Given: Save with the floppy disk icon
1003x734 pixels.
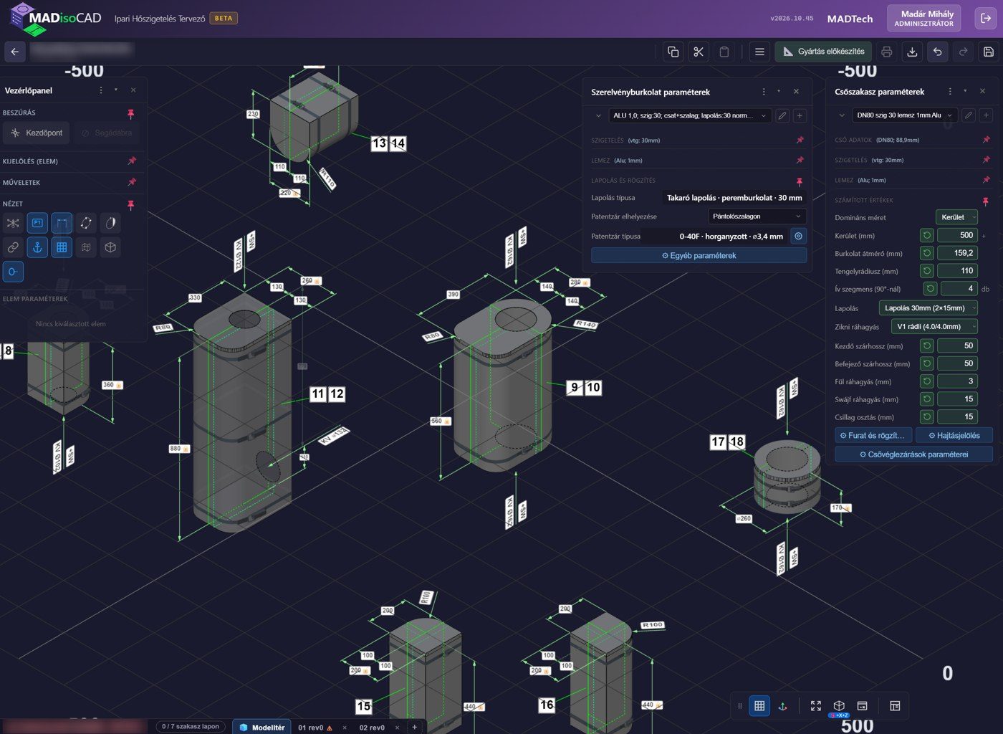Looking at the screenshot, I should 988,52.
